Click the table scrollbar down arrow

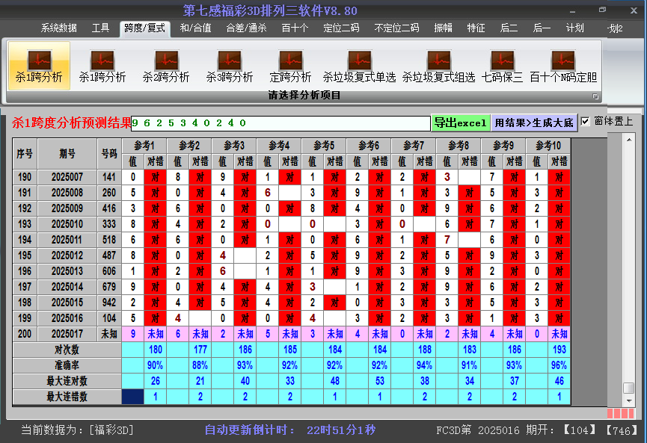click(629, 400)
